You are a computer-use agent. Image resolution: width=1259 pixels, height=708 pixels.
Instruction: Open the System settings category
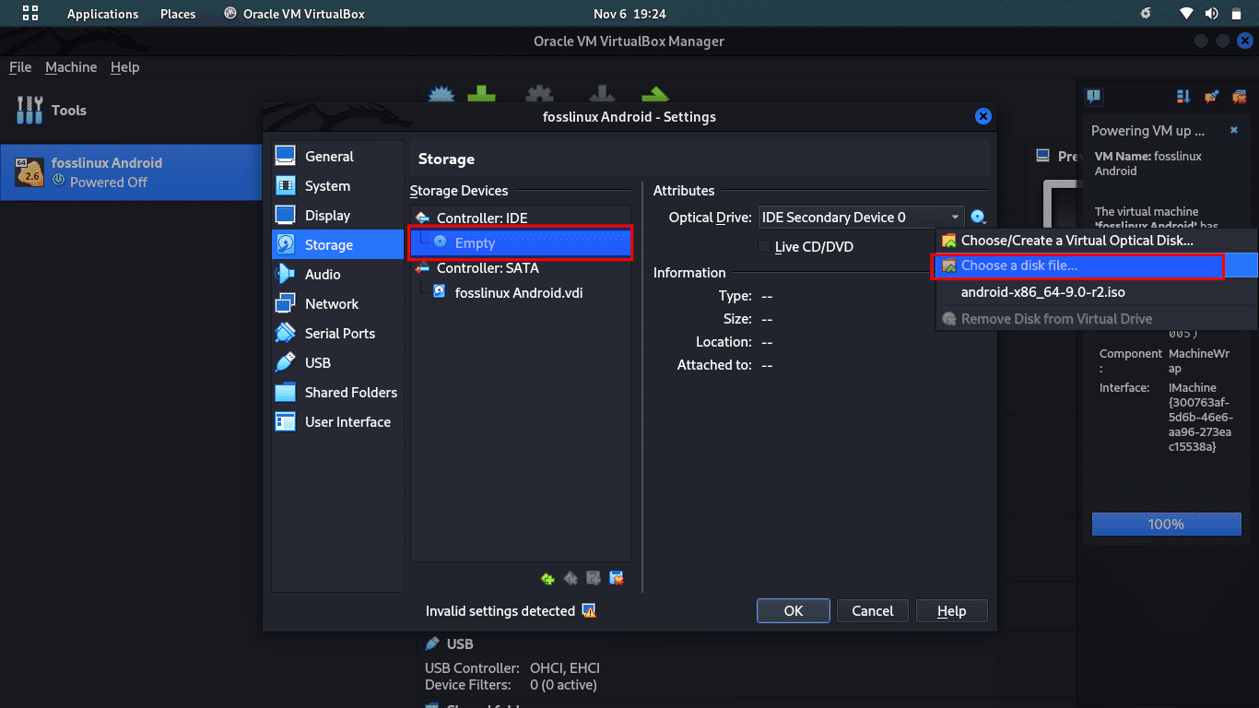coord(337,186)
